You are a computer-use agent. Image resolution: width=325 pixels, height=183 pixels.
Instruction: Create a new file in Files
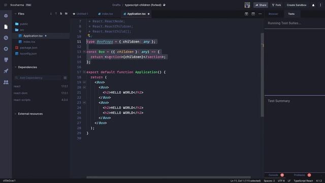[61, 14]
